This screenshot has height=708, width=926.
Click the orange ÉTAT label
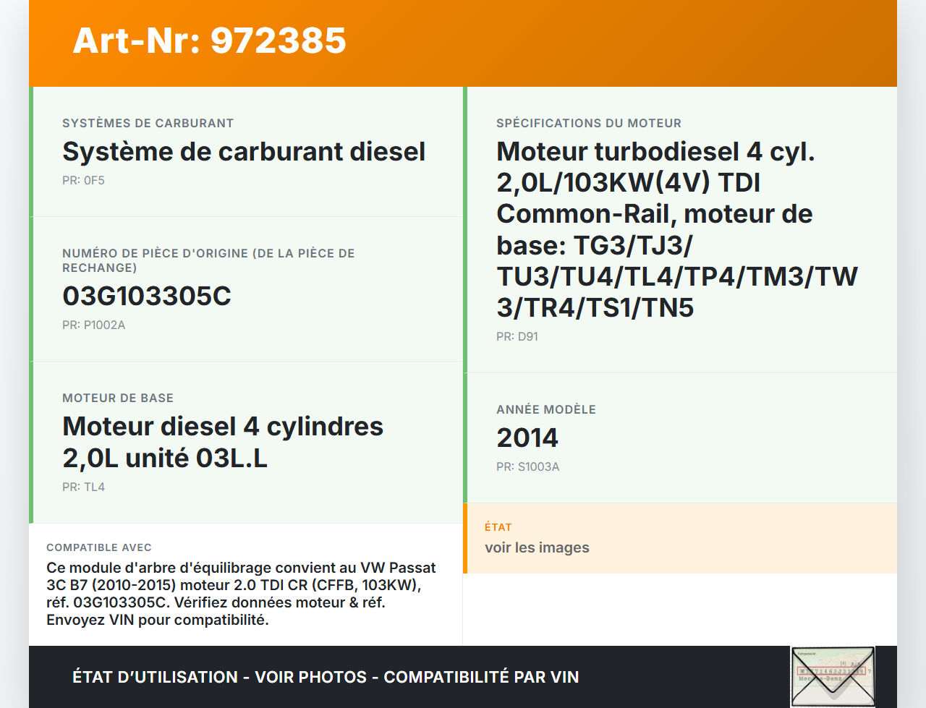click(498, 527)
